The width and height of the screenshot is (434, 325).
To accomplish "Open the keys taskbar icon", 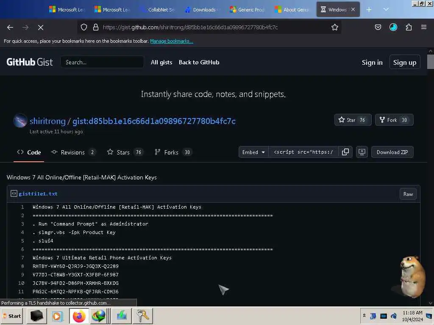I will [x=143, y=316].
